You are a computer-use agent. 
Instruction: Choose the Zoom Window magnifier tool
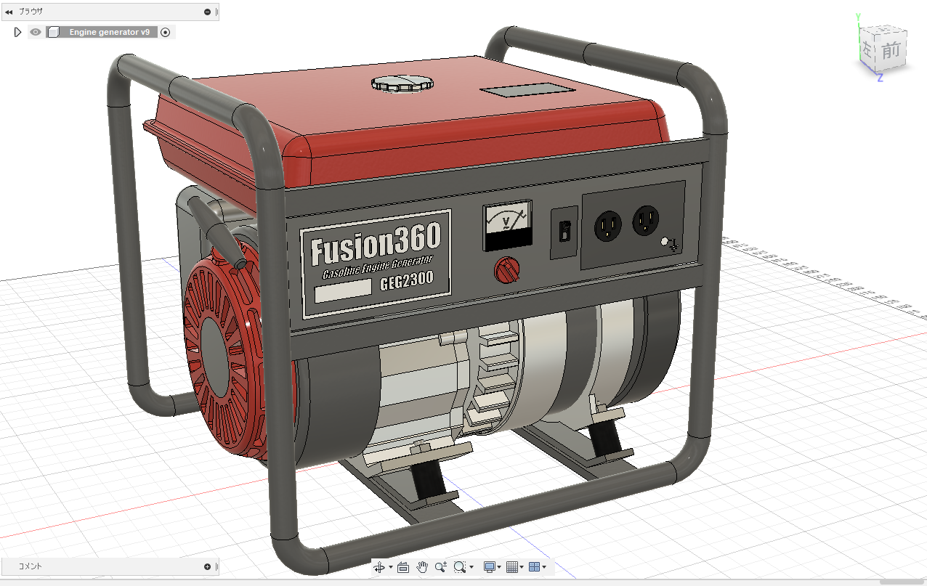coord(459,567)
